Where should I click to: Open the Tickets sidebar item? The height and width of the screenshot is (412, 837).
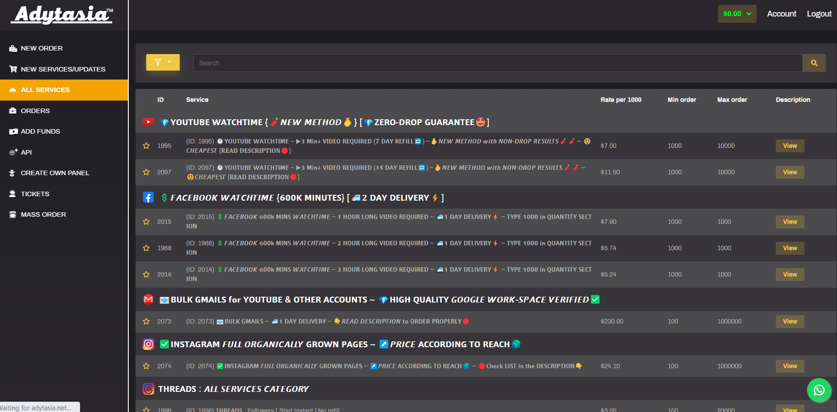(35, 194)
